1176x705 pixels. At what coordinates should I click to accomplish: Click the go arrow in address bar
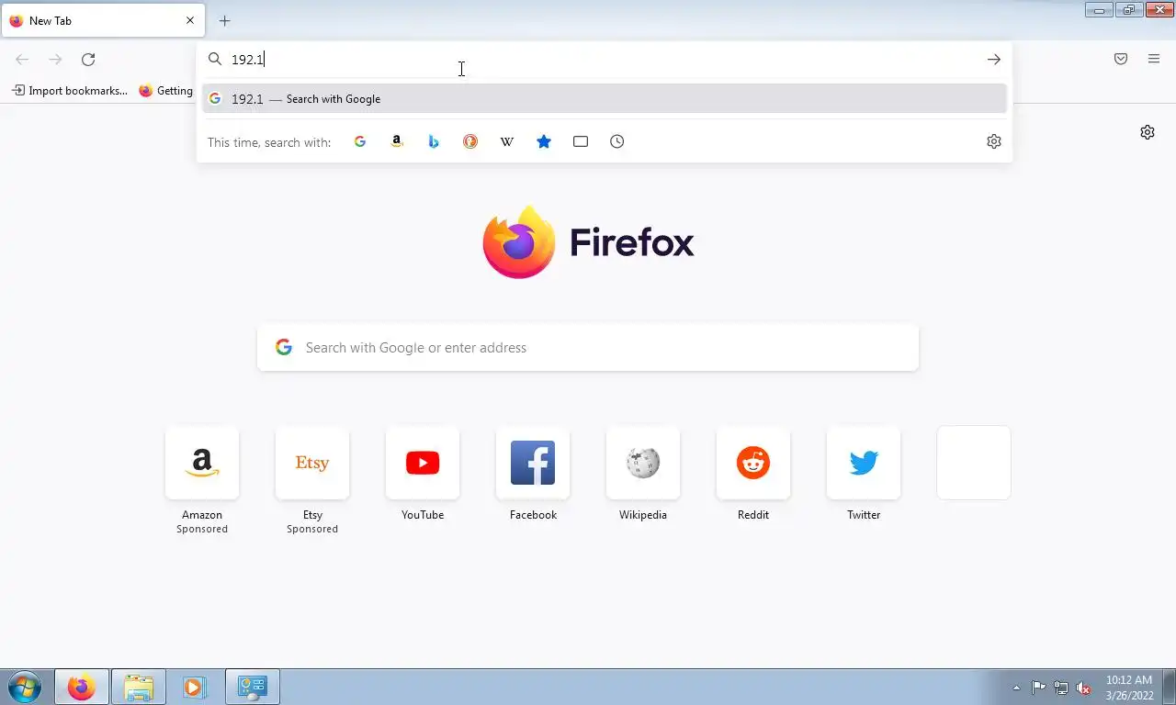[x=994, y=60]
